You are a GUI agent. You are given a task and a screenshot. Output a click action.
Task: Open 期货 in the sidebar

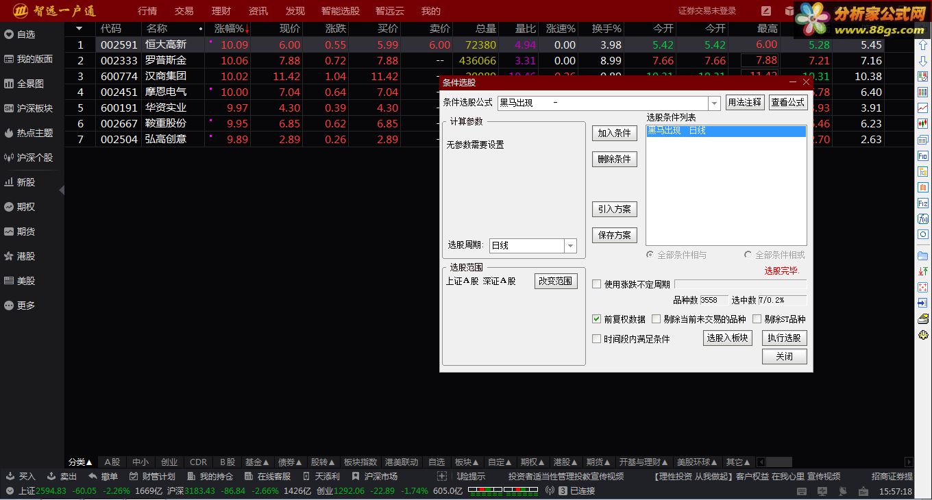[x=20, y=232]
